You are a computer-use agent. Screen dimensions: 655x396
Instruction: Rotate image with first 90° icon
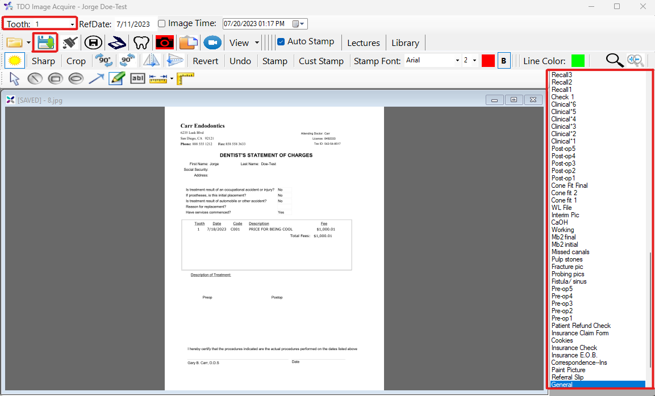(x=103, y=61)
